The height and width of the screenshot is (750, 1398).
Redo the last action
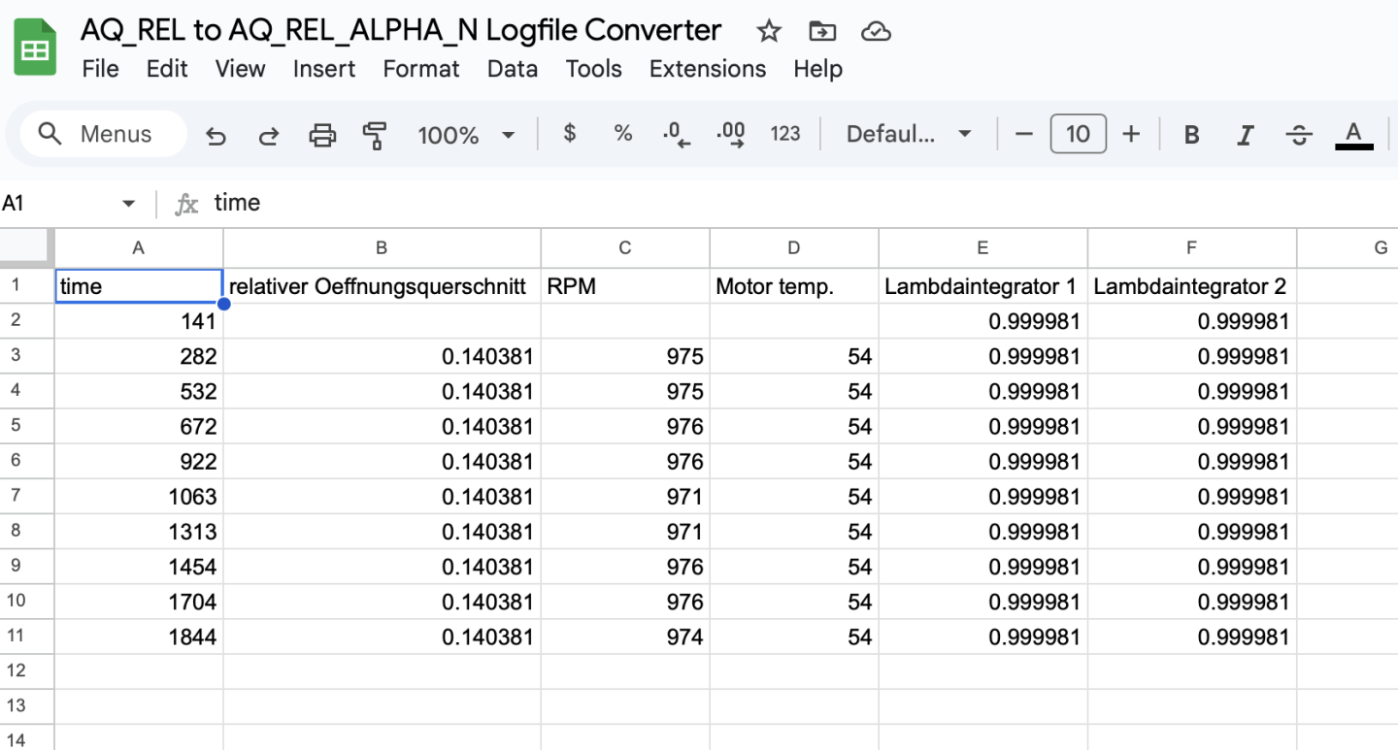click(x=269, y=135)
